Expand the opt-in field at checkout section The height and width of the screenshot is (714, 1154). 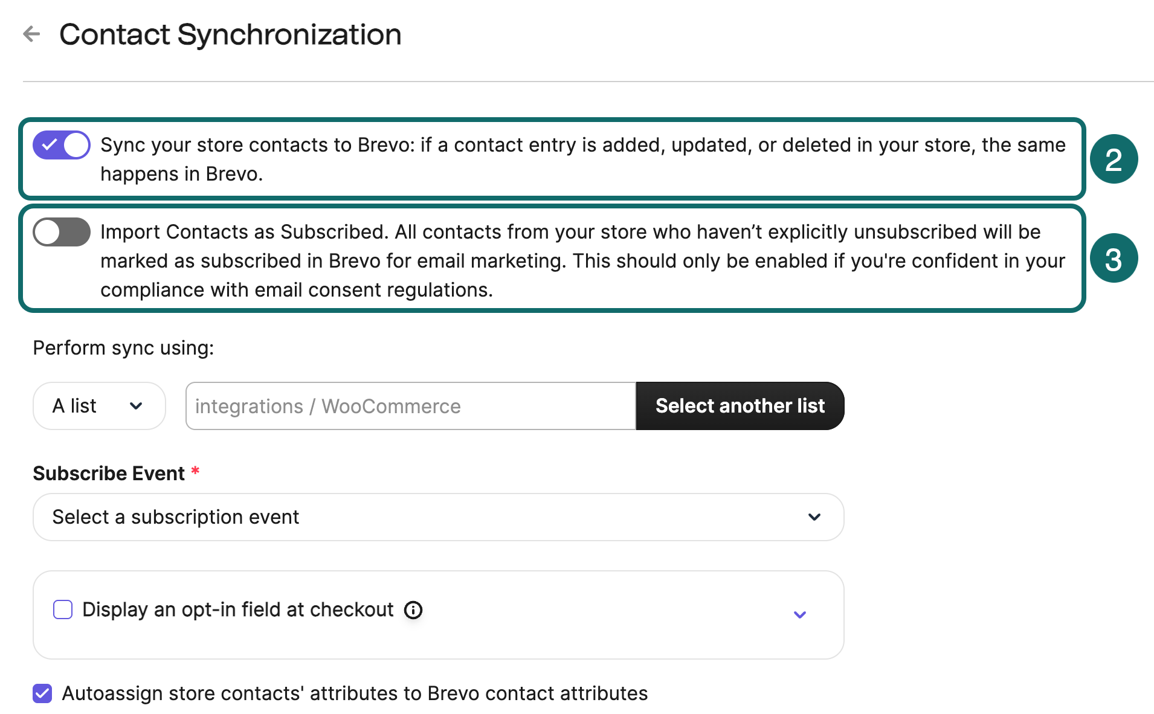(799, 614)
